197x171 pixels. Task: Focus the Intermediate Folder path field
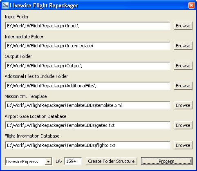pos(87,46)
